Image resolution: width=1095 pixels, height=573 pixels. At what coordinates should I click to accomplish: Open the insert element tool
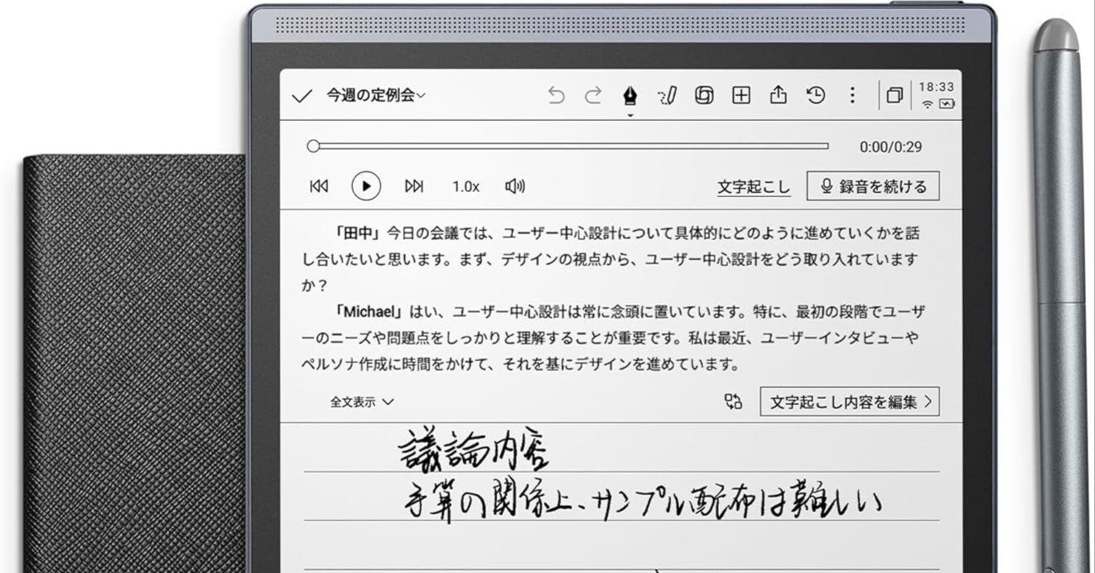tap(740, 94)
